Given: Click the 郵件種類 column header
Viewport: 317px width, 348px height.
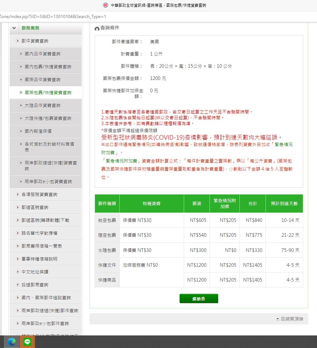Looking at the screenshot, I should pyautogui.click(x=107, y=204).
